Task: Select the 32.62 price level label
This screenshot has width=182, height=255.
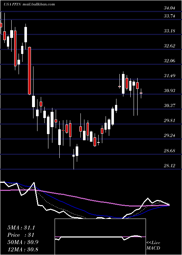Action: [170, 46]
